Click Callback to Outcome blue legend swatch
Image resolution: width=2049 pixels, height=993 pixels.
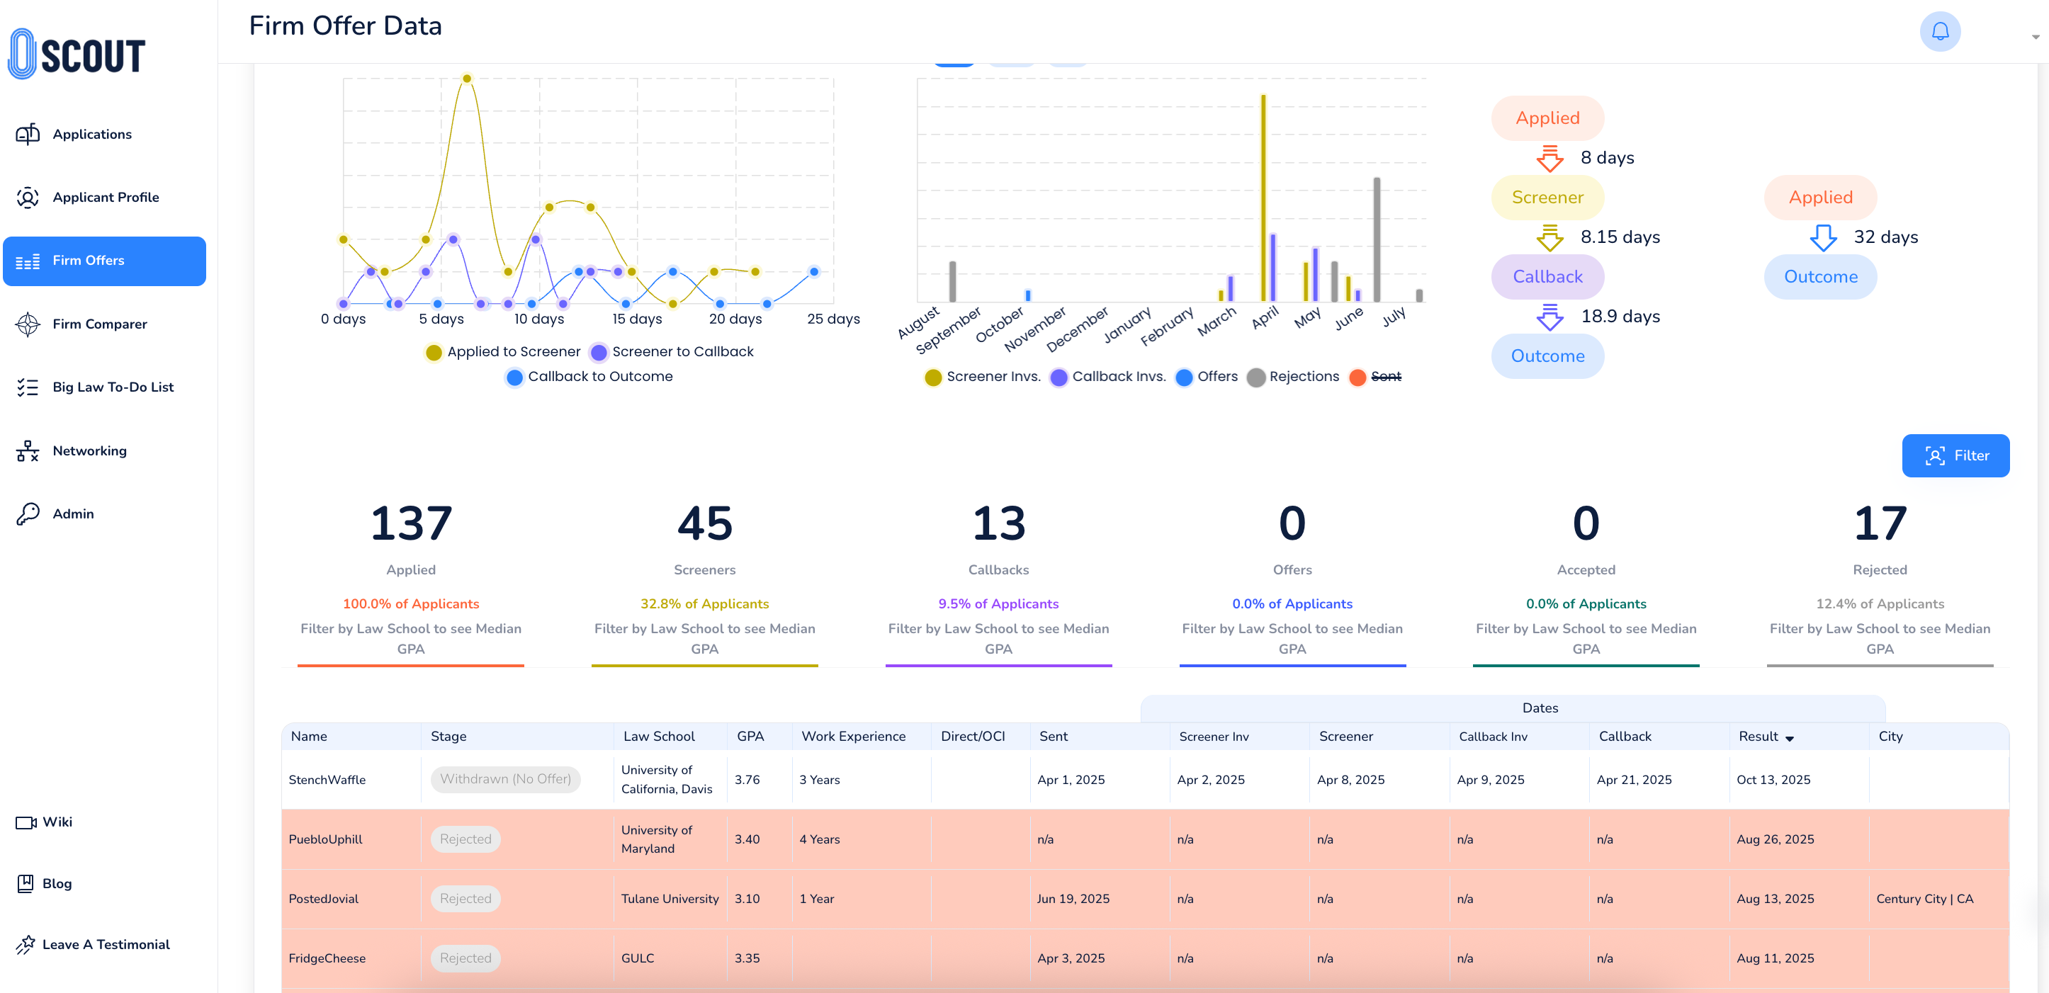pyautogui.click(x=514, y=377)
